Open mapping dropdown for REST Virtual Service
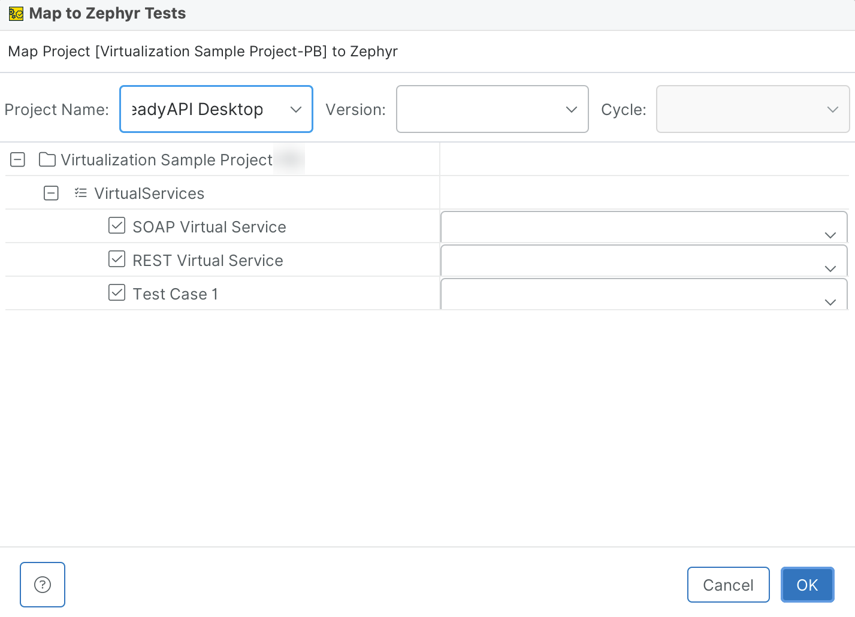 click(644, 261)
